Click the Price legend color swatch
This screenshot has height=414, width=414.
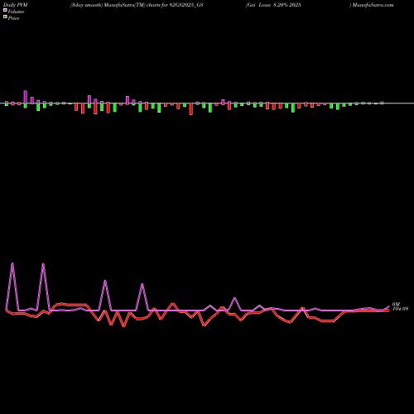click(x=5, y=17)
